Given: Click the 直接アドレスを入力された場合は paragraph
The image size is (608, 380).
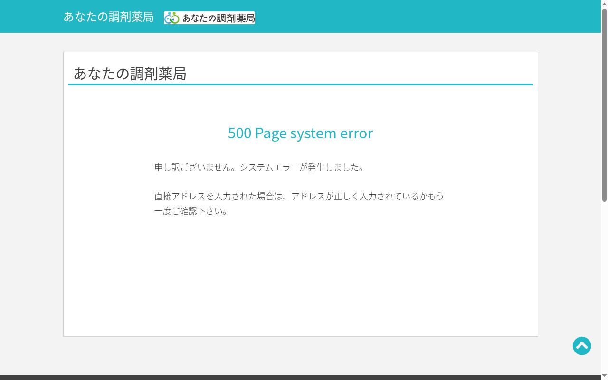Looking at the screenshot, I should pos(299,203).
